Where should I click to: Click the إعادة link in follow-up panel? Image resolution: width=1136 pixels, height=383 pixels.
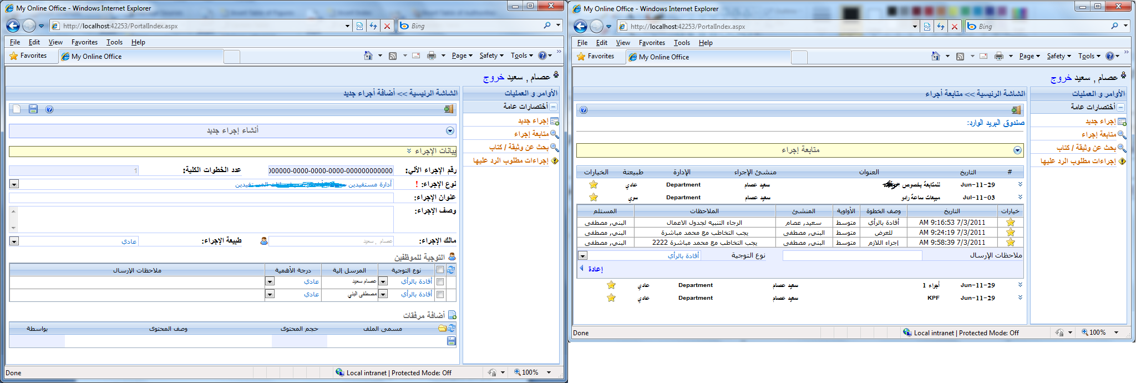pyautogui.click(x=595, y=269)
